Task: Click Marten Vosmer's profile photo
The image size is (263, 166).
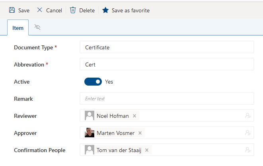Action: [90, 133]
